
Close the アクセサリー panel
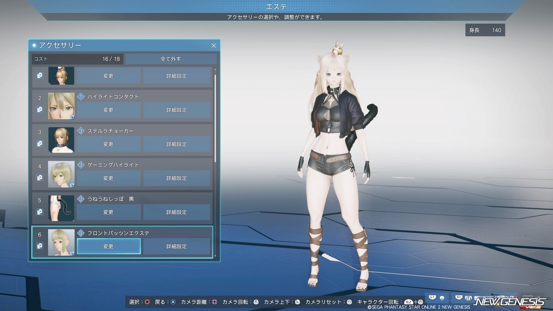point(214,45)
